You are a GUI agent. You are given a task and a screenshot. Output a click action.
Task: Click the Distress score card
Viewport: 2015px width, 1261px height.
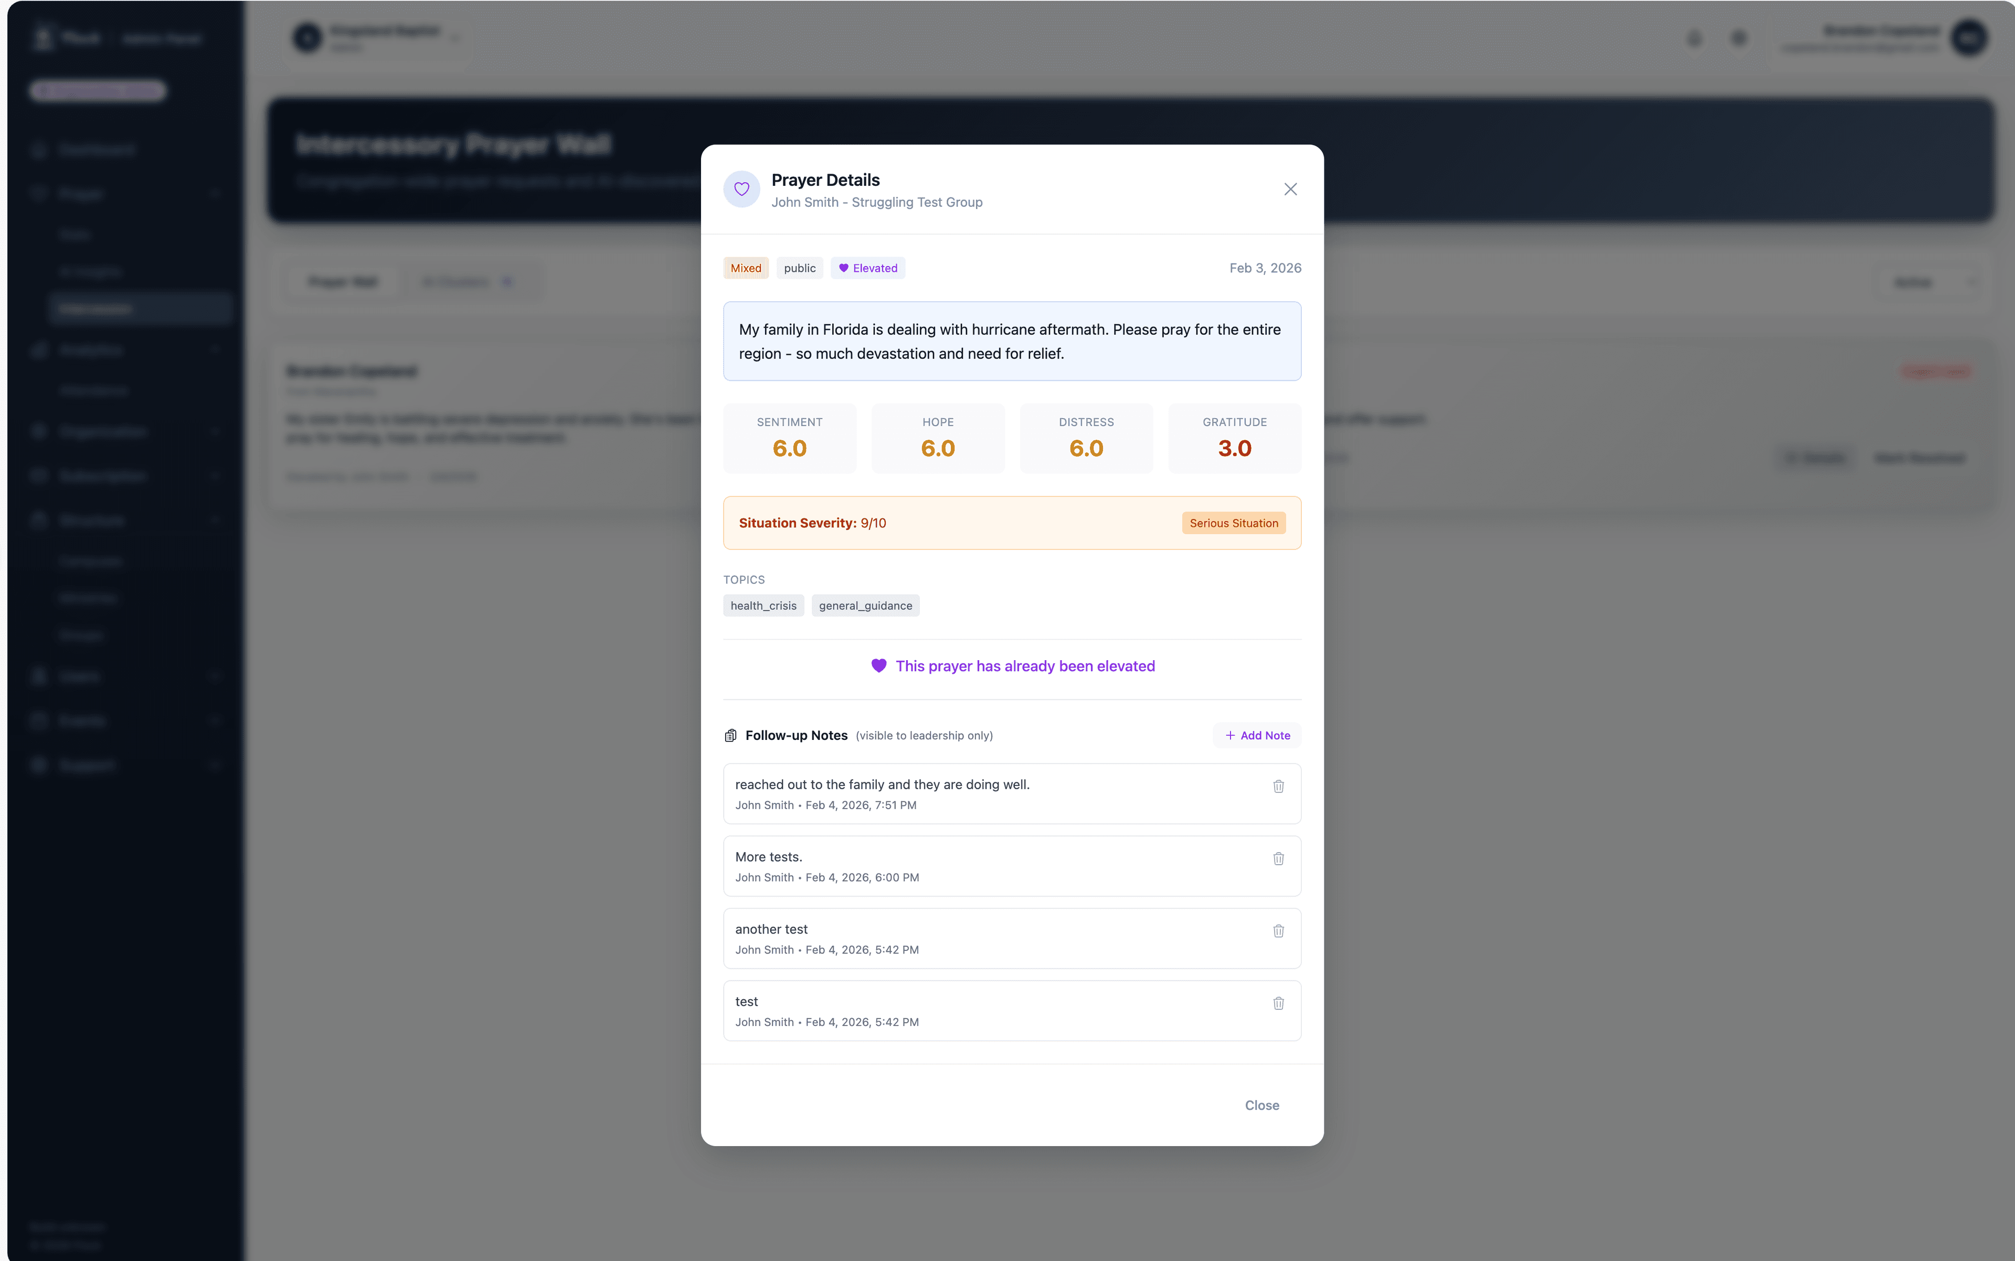tap(1086, 439)
